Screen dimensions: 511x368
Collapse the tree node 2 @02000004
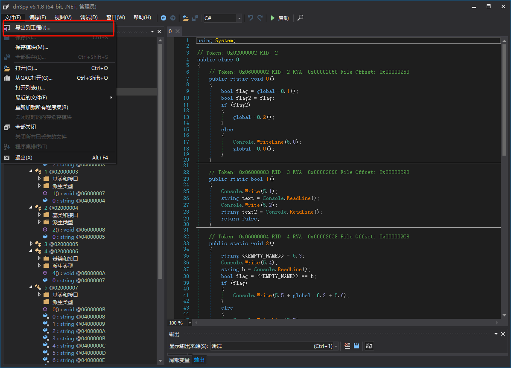click(31, 208)
